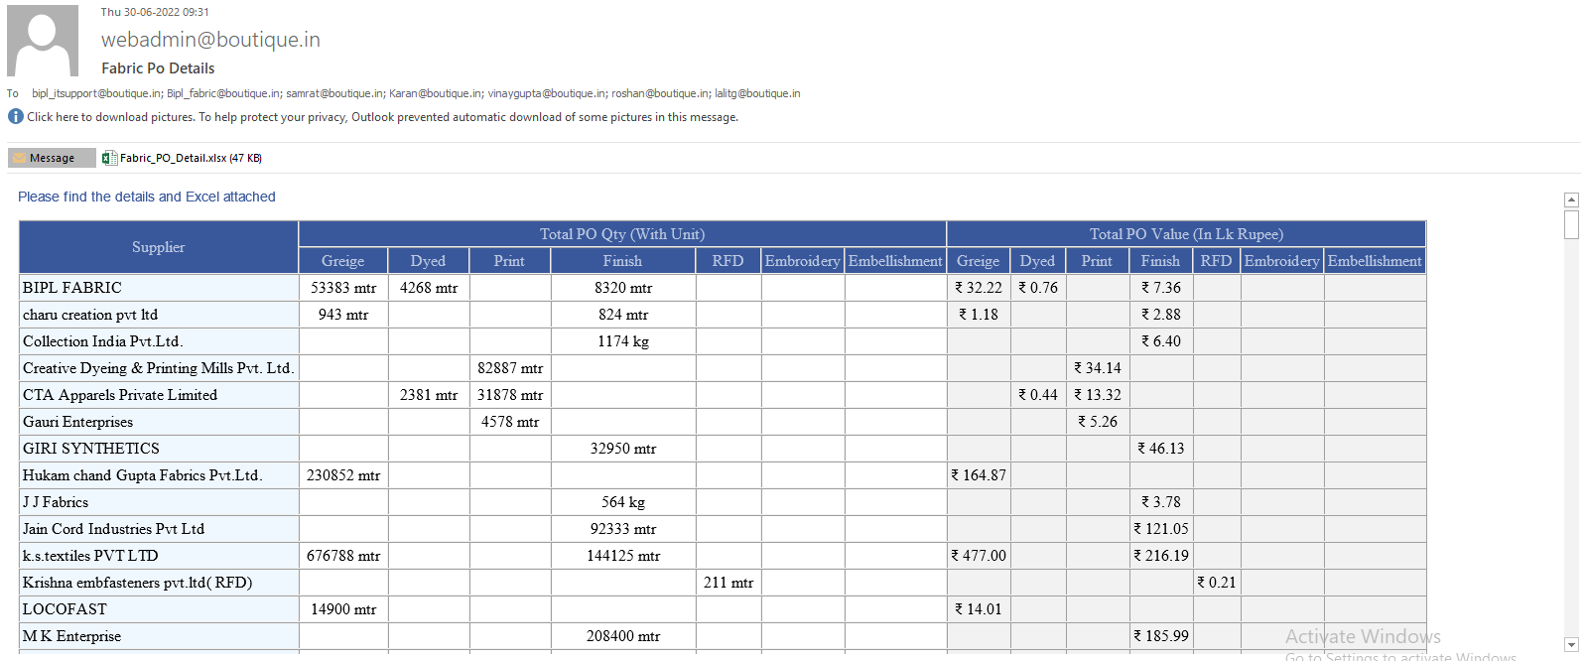Click the '₹ 185.99' finish value
Viewport: 1588px width, 661px height.
[1161, 636]
